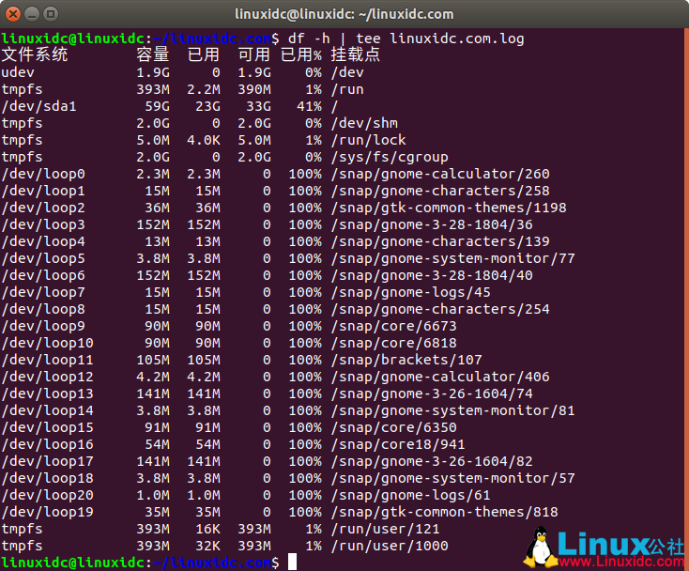Click /snap/gnome-calculator/406 path

tap(440, 377)
